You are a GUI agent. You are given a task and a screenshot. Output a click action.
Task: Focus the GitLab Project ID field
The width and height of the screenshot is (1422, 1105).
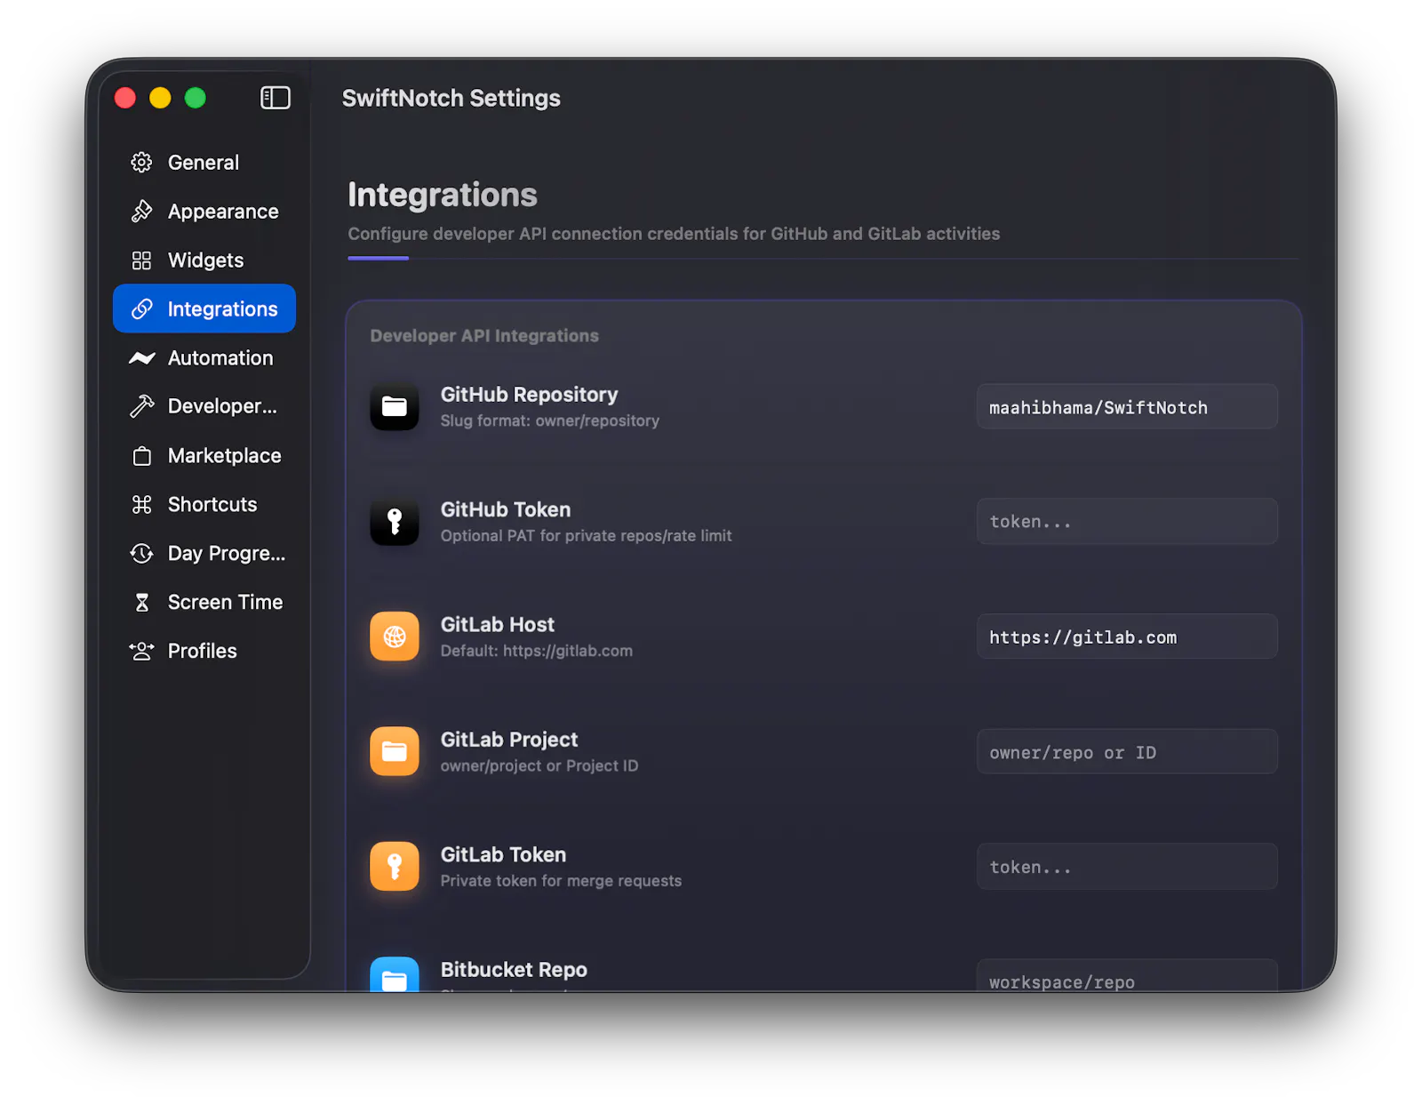point(1127,751)
